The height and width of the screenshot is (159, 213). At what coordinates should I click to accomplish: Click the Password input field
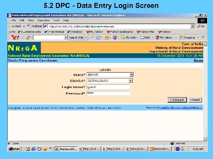pyautogui.click(x=108, y=93)
